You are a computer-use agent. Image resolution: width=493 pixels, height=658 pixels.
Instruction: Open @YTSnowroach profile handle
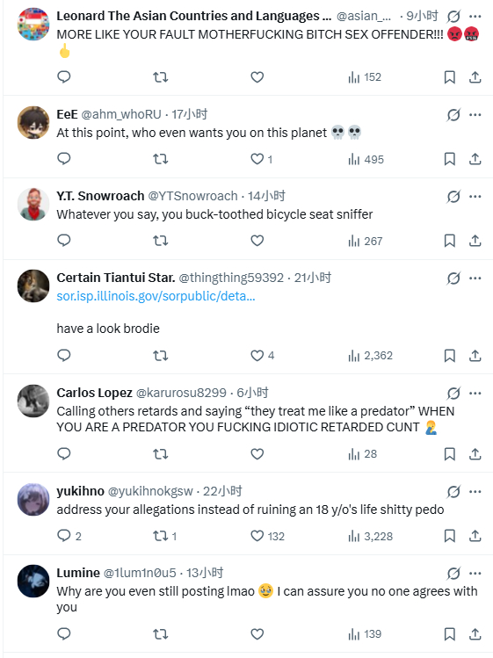pyautogui.click(x=192, y=196)
